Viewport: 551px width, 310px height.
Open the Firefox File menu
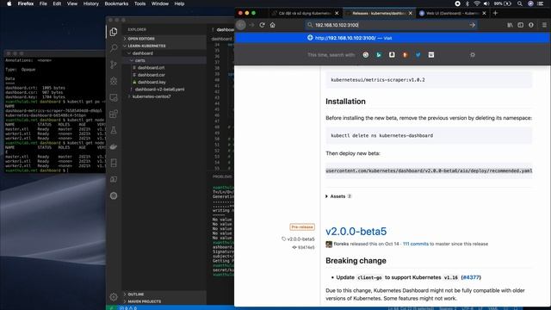pyautogui.click(x=43, y=3)
